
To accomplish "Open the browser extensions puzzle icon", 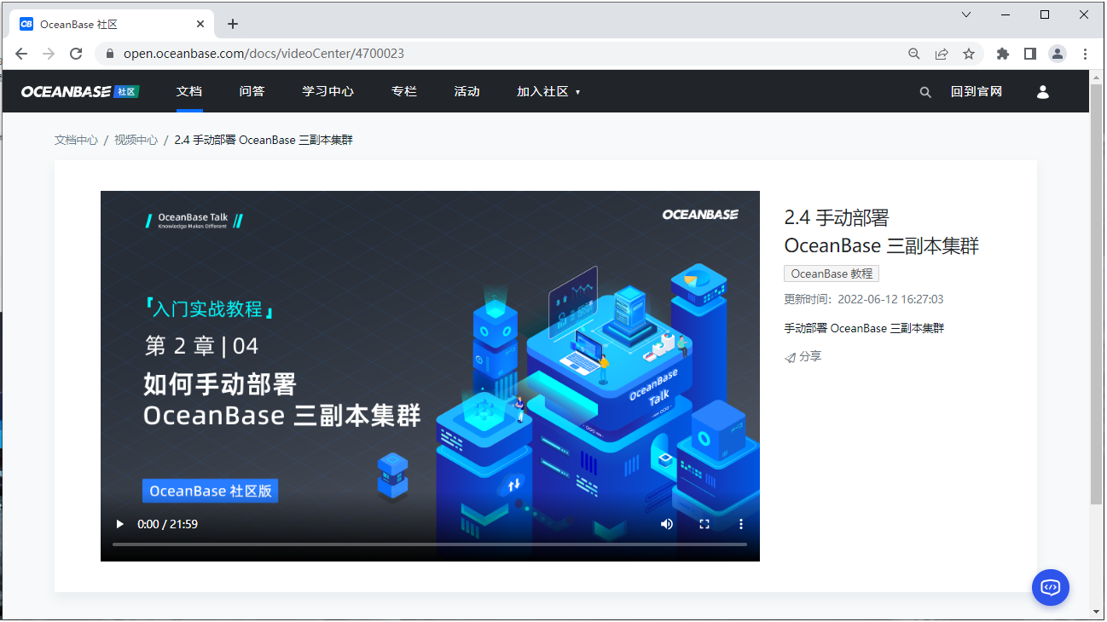I will tap(1003, 54).
